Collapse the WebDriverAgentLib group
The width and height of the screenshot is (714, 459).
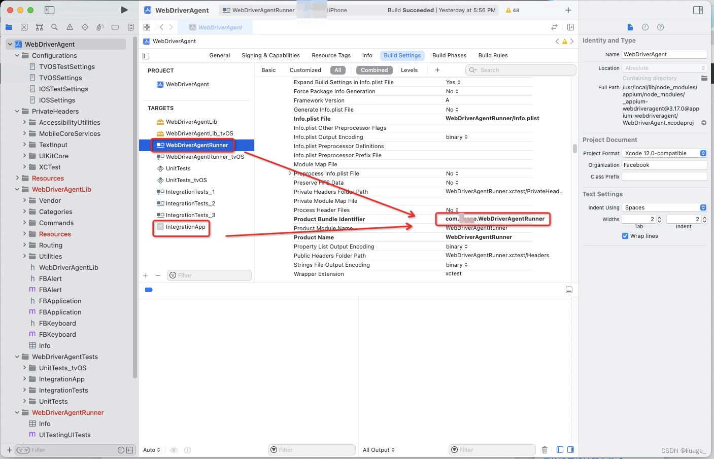point(17,189)
